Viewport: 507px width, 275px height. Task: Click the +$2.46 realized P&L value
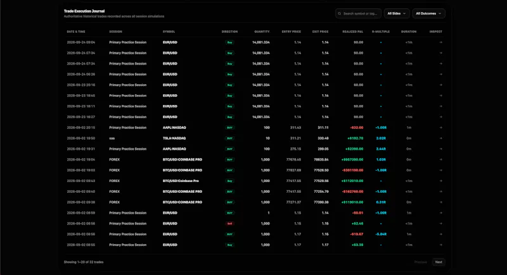(357, 223)
